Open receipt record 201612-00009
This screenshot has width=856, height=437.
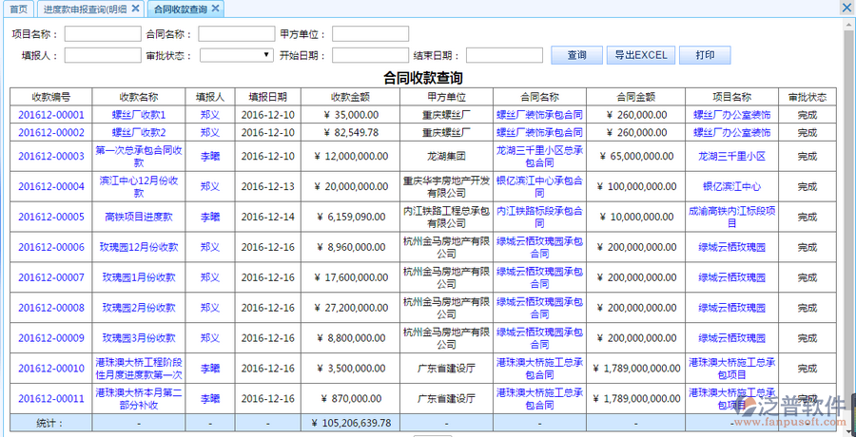pos(51,338)
